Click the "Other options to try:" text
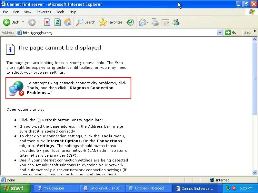The width and height of the screenshot is (258, 193). [25, 109]
